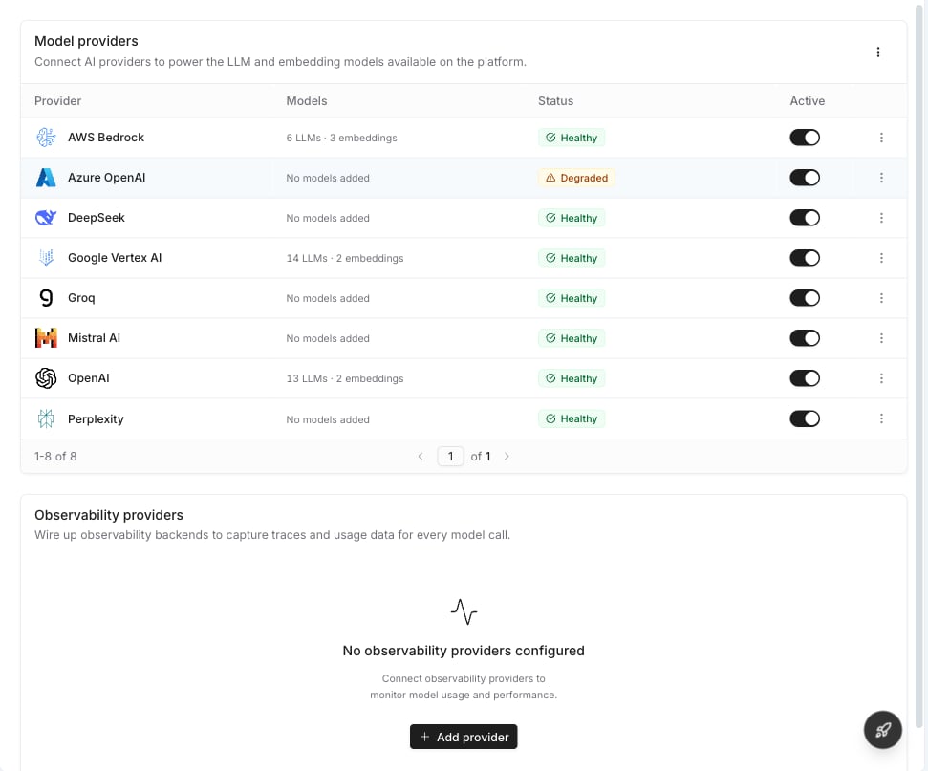928x771 pixels.
Task: Go to next page chevron
Action: [x=507, y=457]
